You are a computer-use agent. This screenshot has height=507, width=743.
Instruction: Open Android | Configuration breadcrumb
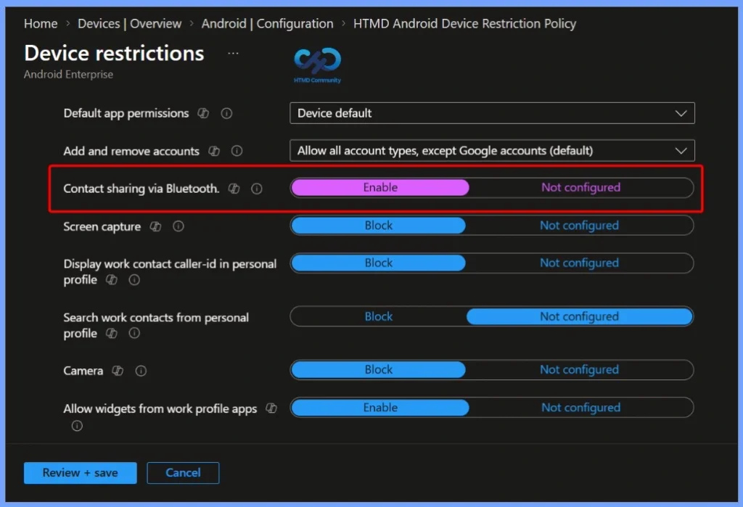coord(267,24)
